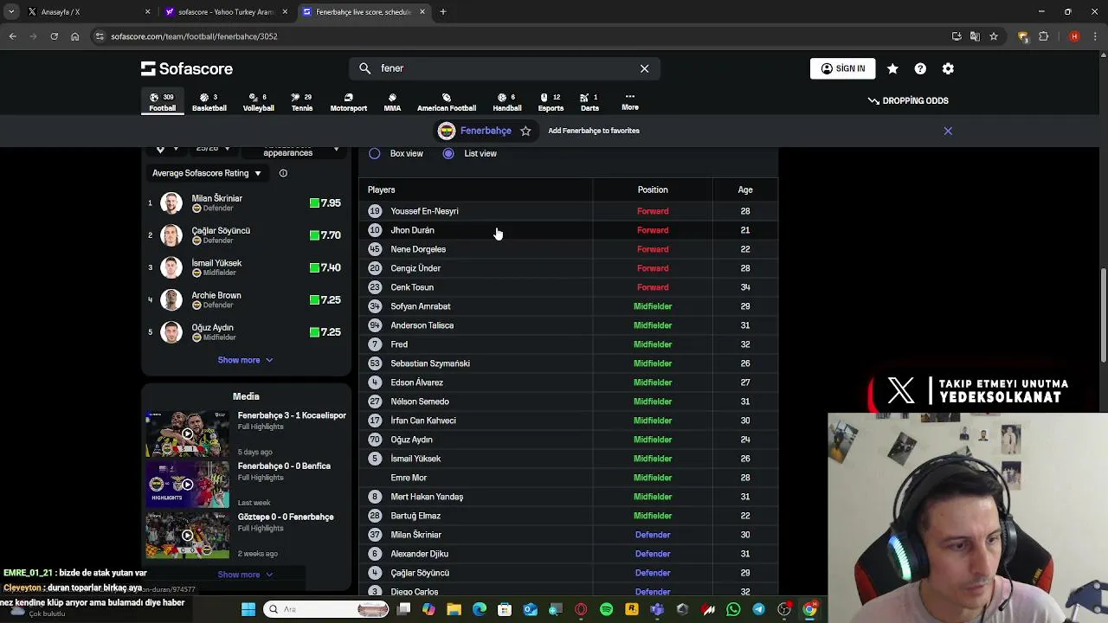
Task: Open File Explorer from taskbar
Action: 454,609
